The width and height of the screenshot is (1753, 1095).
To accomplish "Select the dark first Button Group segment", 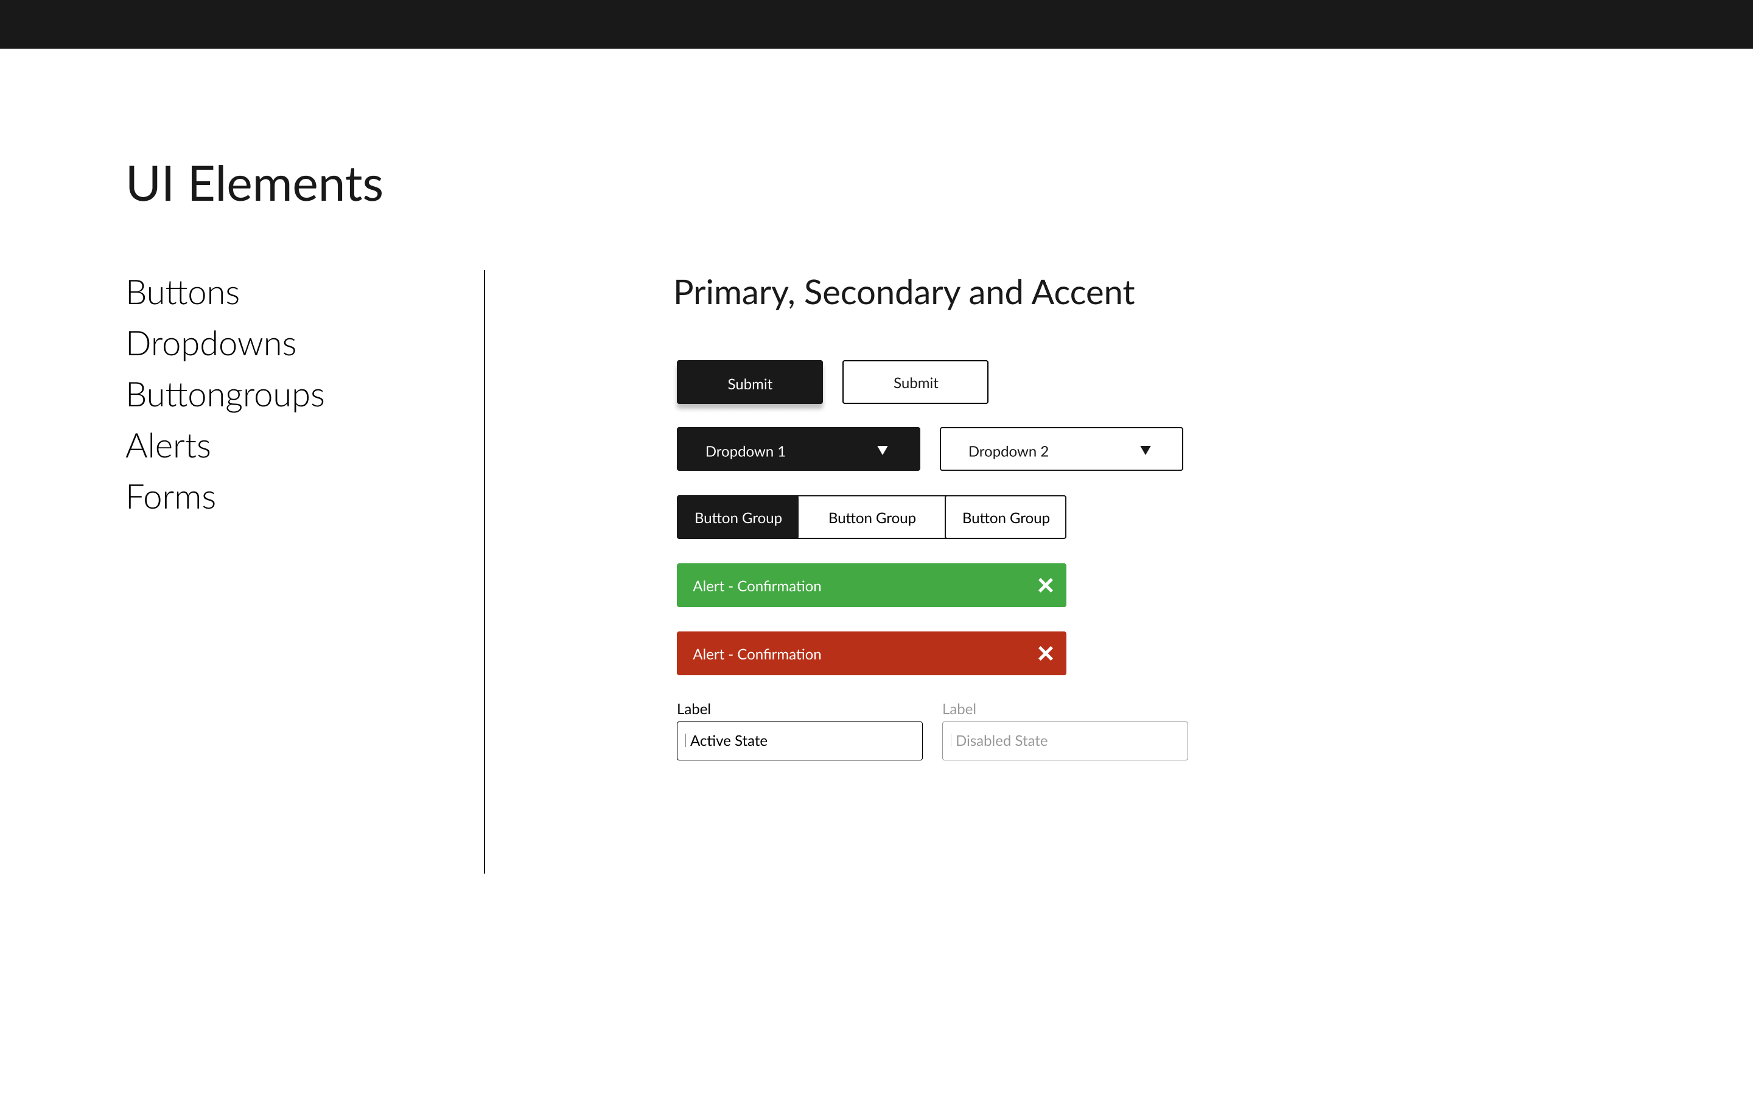I will (738, 517).
